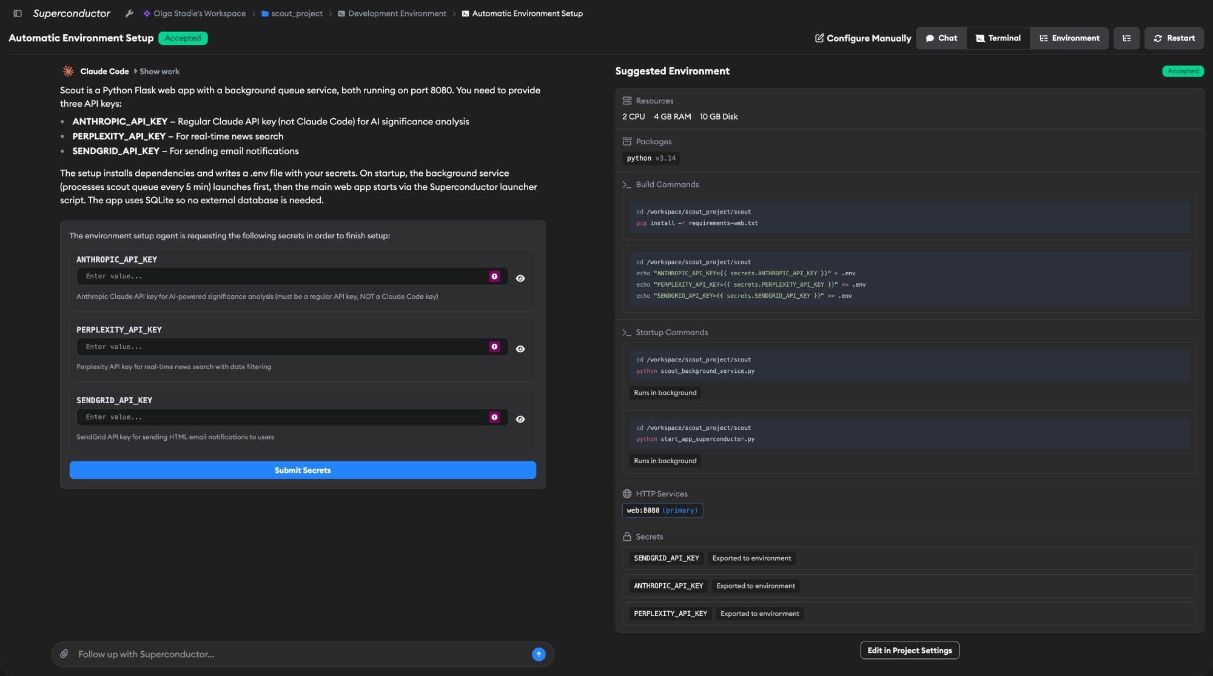
Task: Click the Superconductor logo text
Action: (72, 13)
